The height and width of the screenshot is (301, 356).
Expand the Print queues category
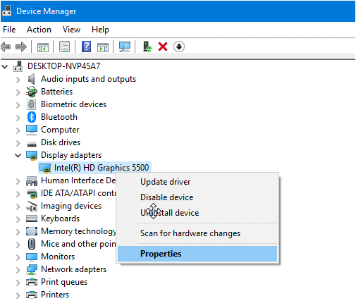pyautogui.click(x=18, y=283)
